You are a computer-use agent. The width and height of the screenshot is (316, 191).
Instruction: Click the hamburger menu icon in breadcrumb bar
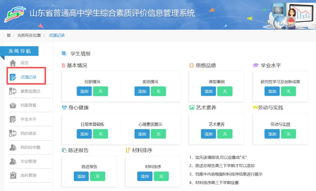[9, 35]
